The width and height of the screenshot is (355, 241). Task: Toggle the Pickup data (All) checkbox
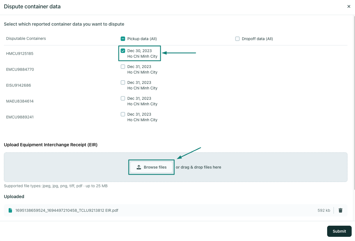pyautogui.click(x=123, y=39)
